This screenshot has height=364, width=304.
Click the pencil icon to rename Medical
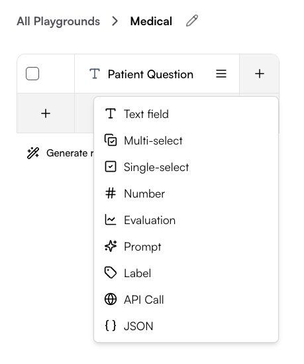click(192, 21)
